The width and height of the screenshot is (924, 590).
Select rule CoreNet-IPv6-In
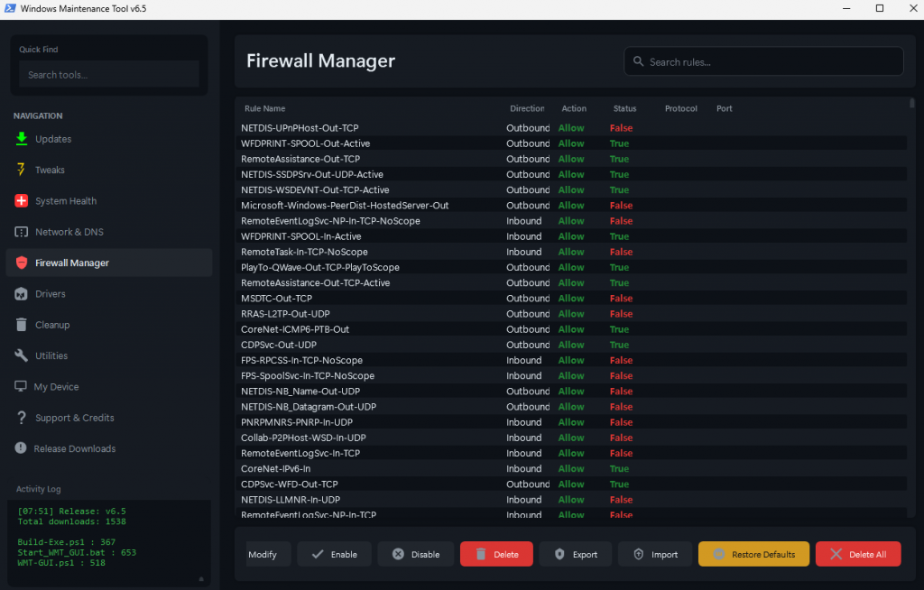[x=571, y=468]
